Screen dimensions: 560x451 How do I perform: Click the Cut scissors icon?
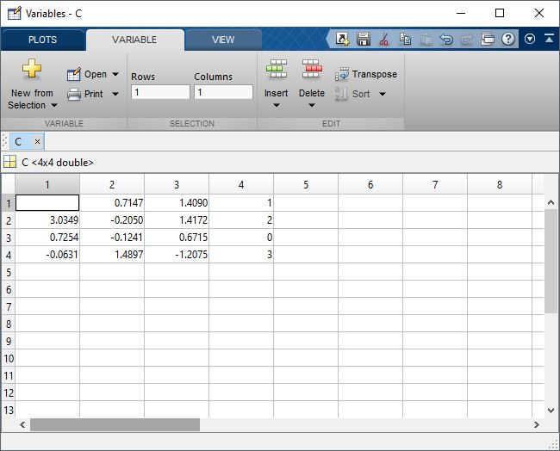(x=384, y=40)
